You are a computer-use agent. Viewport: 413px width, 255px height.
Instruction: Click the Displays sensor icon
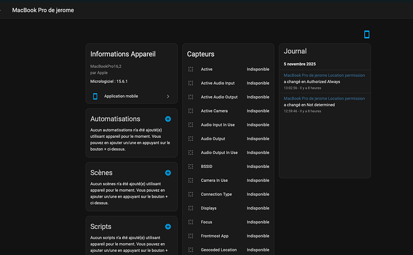pyautogui.click(x=191, y=208)
